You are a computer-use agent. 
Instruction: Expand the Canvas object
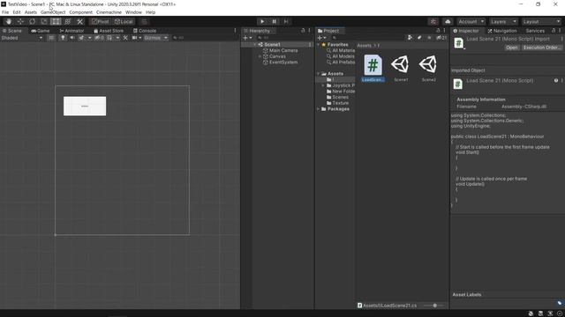260,56
